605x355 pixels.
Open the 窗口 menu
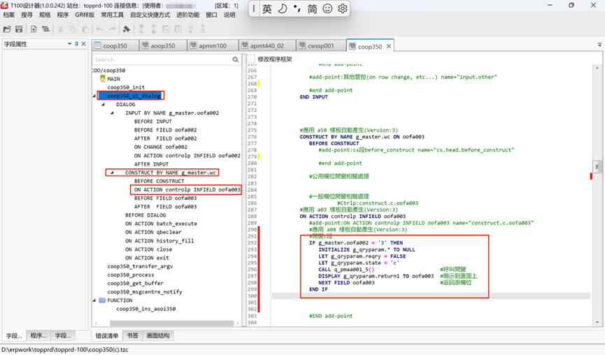point(211,15)
